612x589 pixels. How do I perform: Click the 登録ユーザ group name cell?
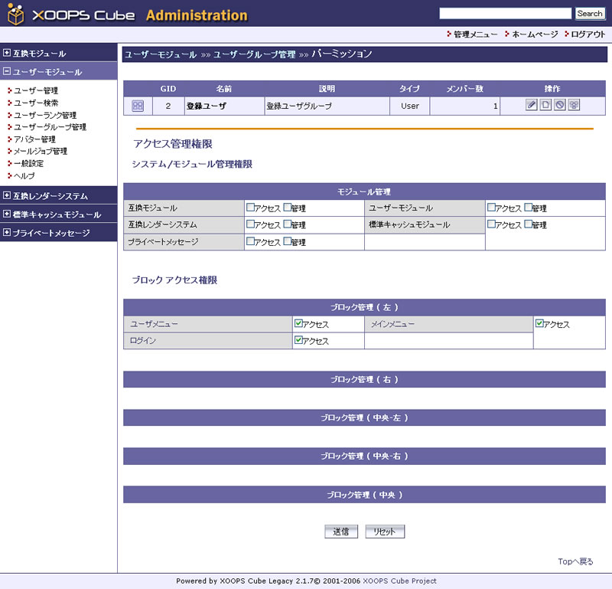point(224,106)
